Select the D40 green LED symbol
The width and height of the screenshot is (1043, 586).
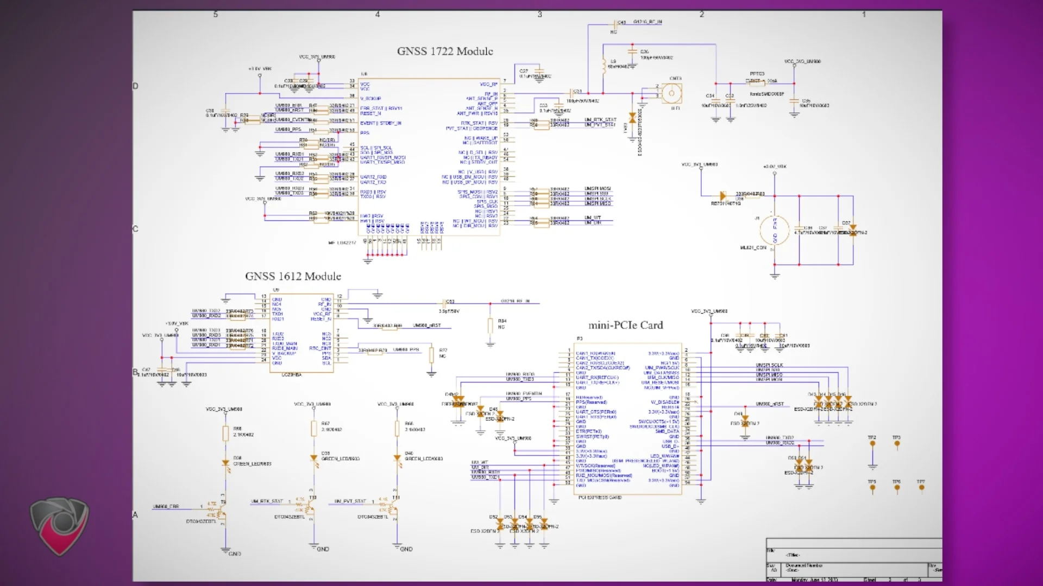point(397,458)
